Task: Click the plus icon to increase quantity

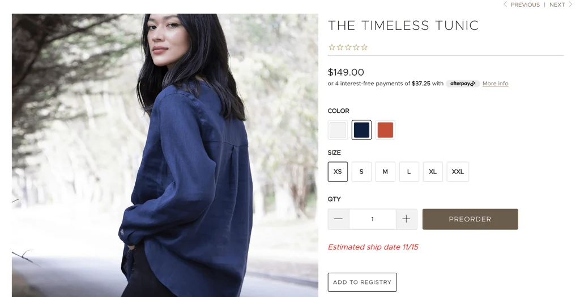Action: pos(406,219)
